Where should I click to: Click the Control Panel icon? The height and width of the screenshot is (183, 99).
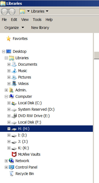11,167
